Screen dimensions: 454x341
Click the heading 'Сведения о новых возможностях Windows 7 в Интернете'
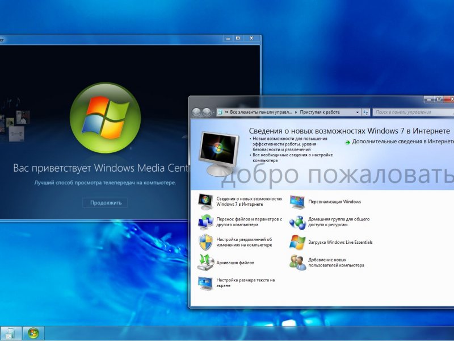coord(350,131)
